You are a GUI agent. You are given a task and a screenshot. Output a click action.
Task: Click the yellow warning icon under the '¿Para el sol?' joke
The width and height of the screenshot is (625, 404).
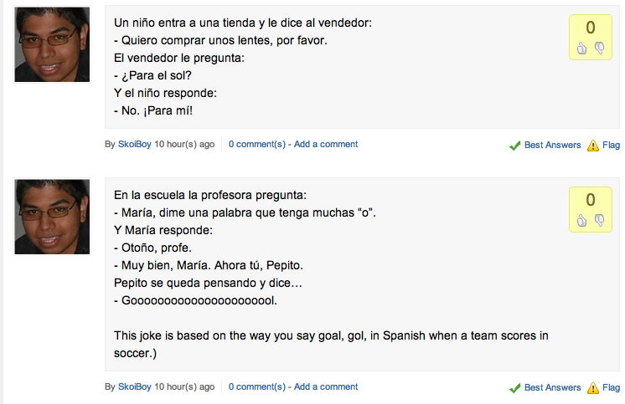(x=593, y=146)
